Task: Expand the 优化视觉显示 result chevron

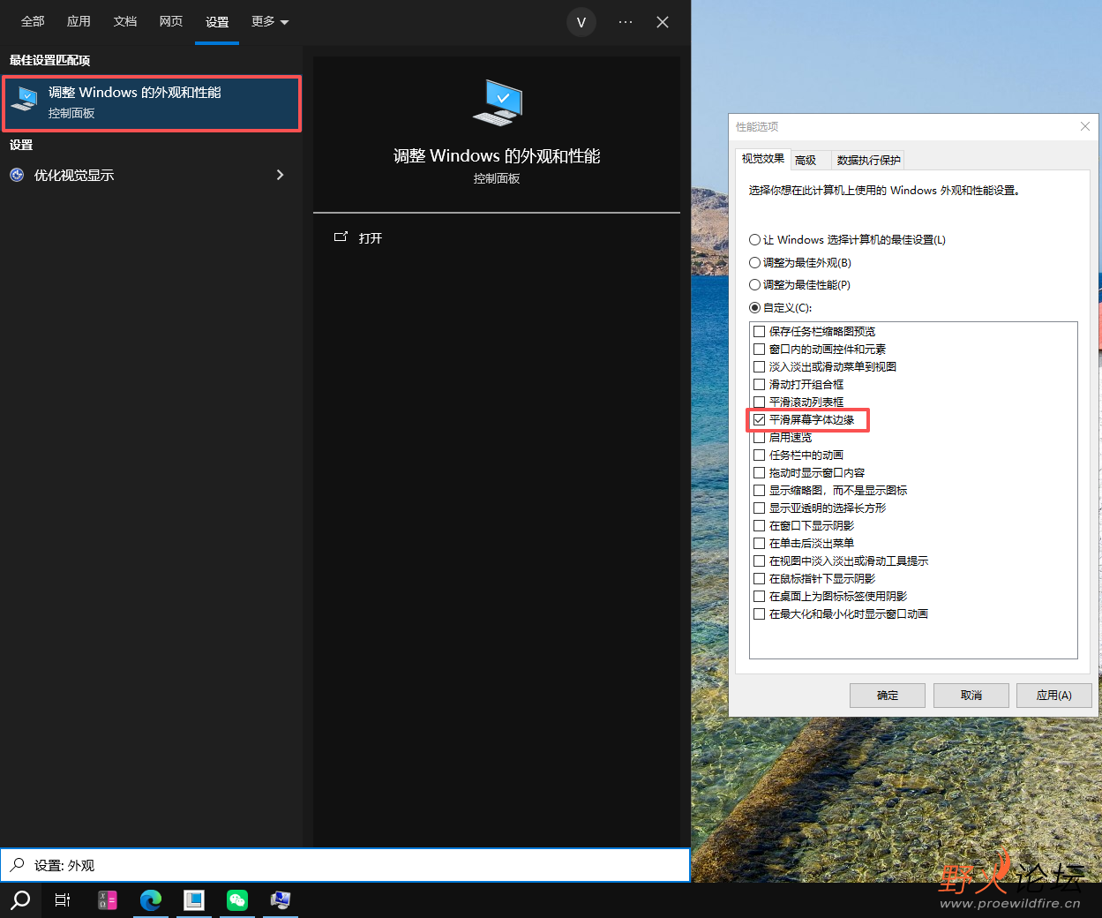Action: [280, 175]
